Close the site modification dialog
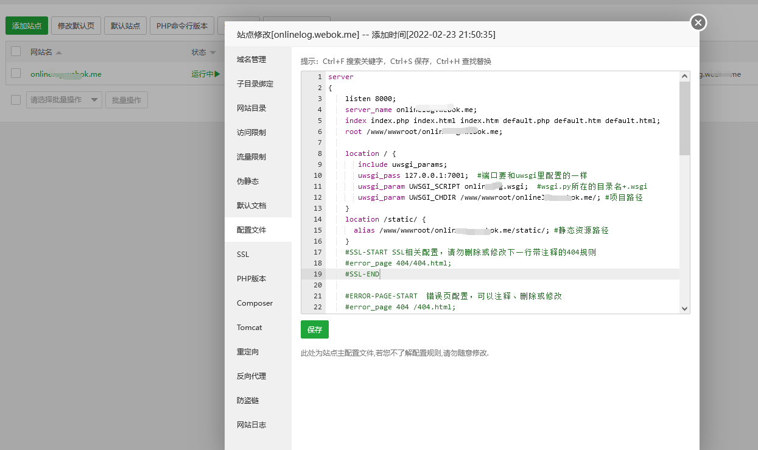Viewport: 758px width, 450px height. pyautogui.click(x=698, y=23)
